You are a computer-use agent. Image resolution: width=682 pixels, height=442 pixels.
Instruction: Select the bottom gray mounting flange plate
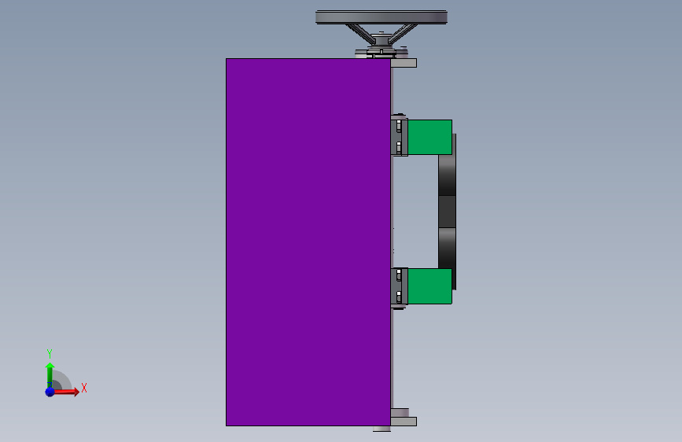click(404, 422)
